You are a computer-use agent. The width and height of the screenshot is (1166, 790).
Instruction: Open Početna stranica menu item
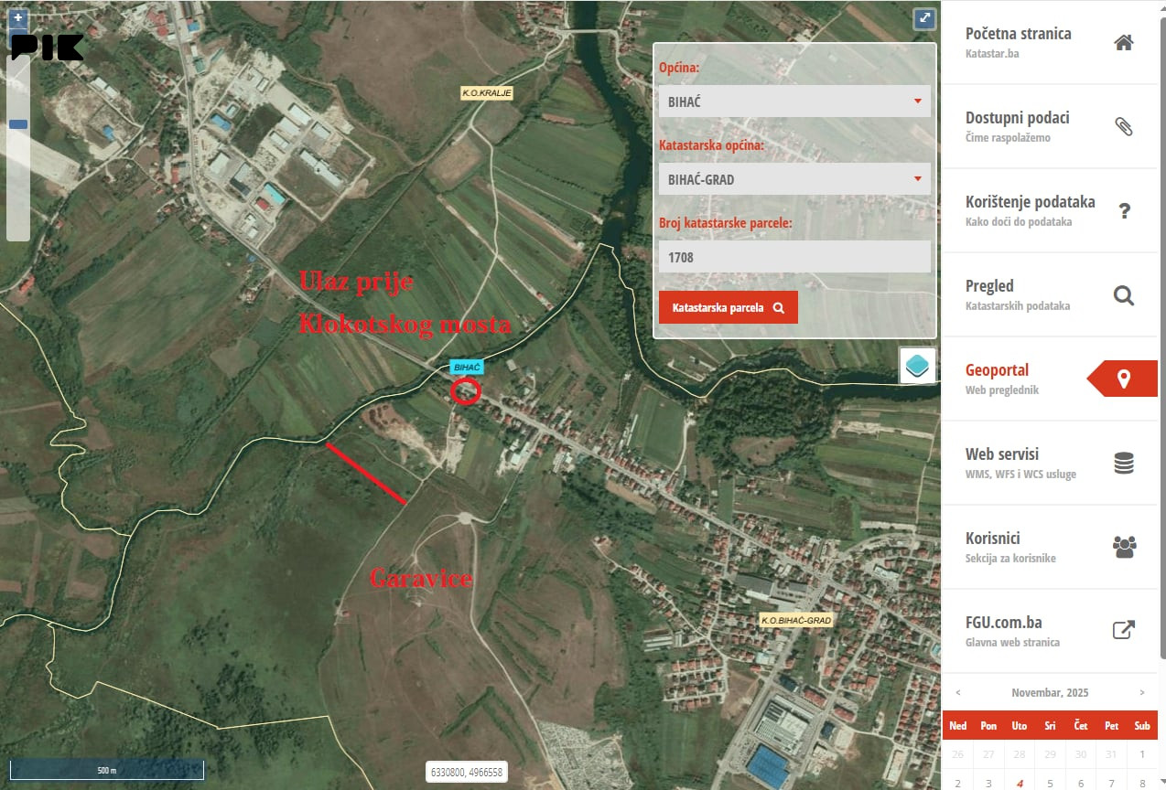point(1049,42)
